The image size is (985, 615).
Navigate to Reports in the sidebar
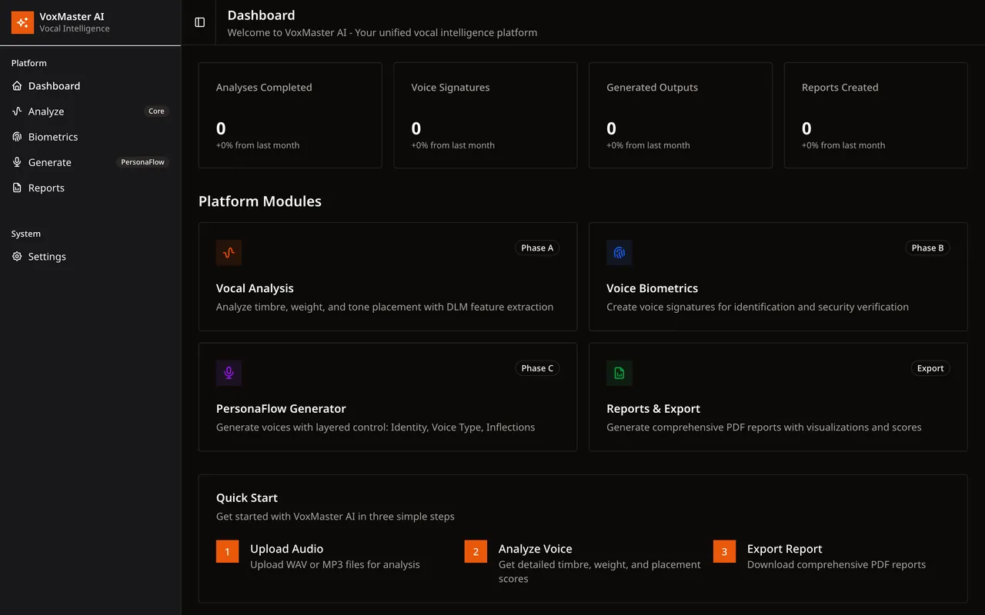[x=90, y=188]
